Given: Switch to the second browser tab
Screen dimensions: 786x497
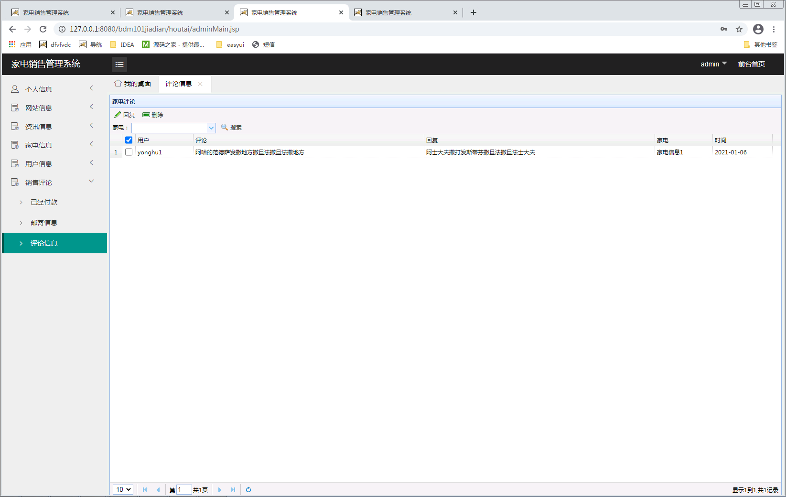Looking at the screenshot, I should click(x=177, y=13).
